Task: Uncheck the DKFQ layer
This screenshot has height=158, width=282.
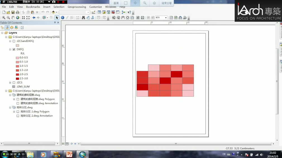Action: click(14, 49)
